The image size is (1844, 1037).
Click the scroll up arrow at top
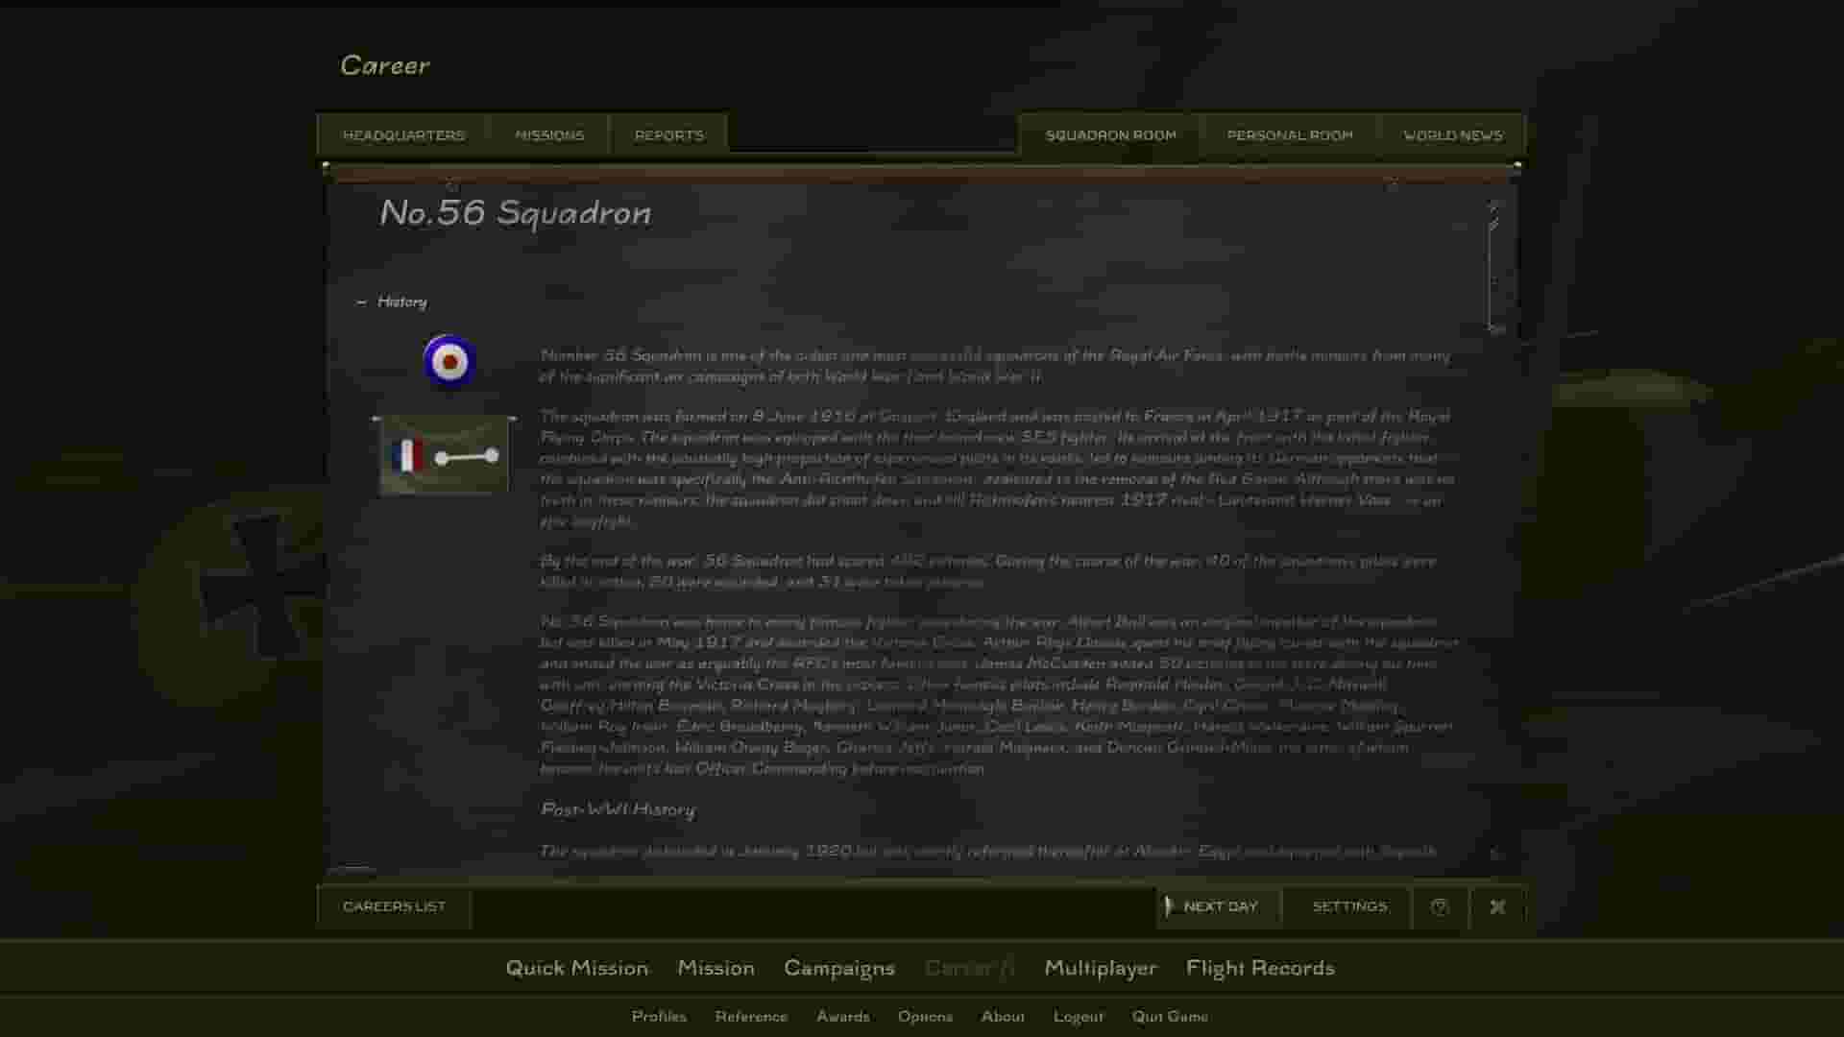(x=1493, y=205)
